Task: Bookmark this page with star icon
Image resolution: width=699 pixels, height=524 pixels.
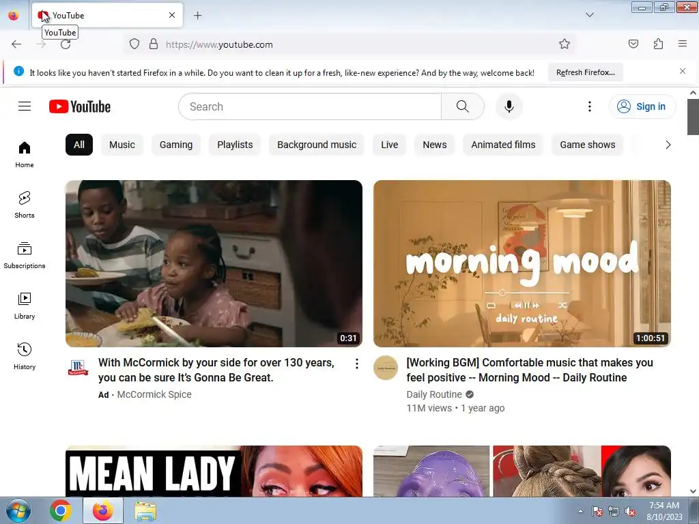Action: (x=565, y=44)
